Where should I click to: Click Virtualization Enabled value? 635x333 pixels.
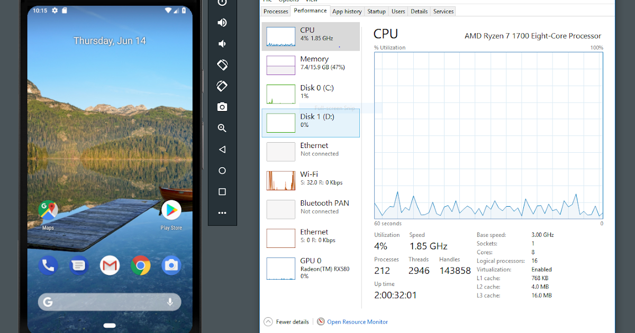542,270
